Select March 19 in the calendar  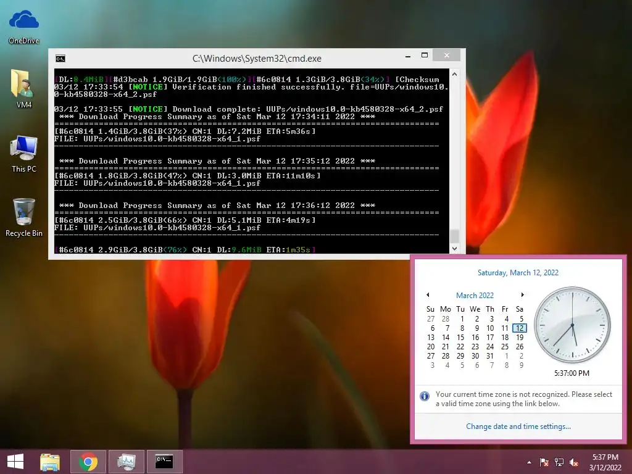[x=520, y=338]
